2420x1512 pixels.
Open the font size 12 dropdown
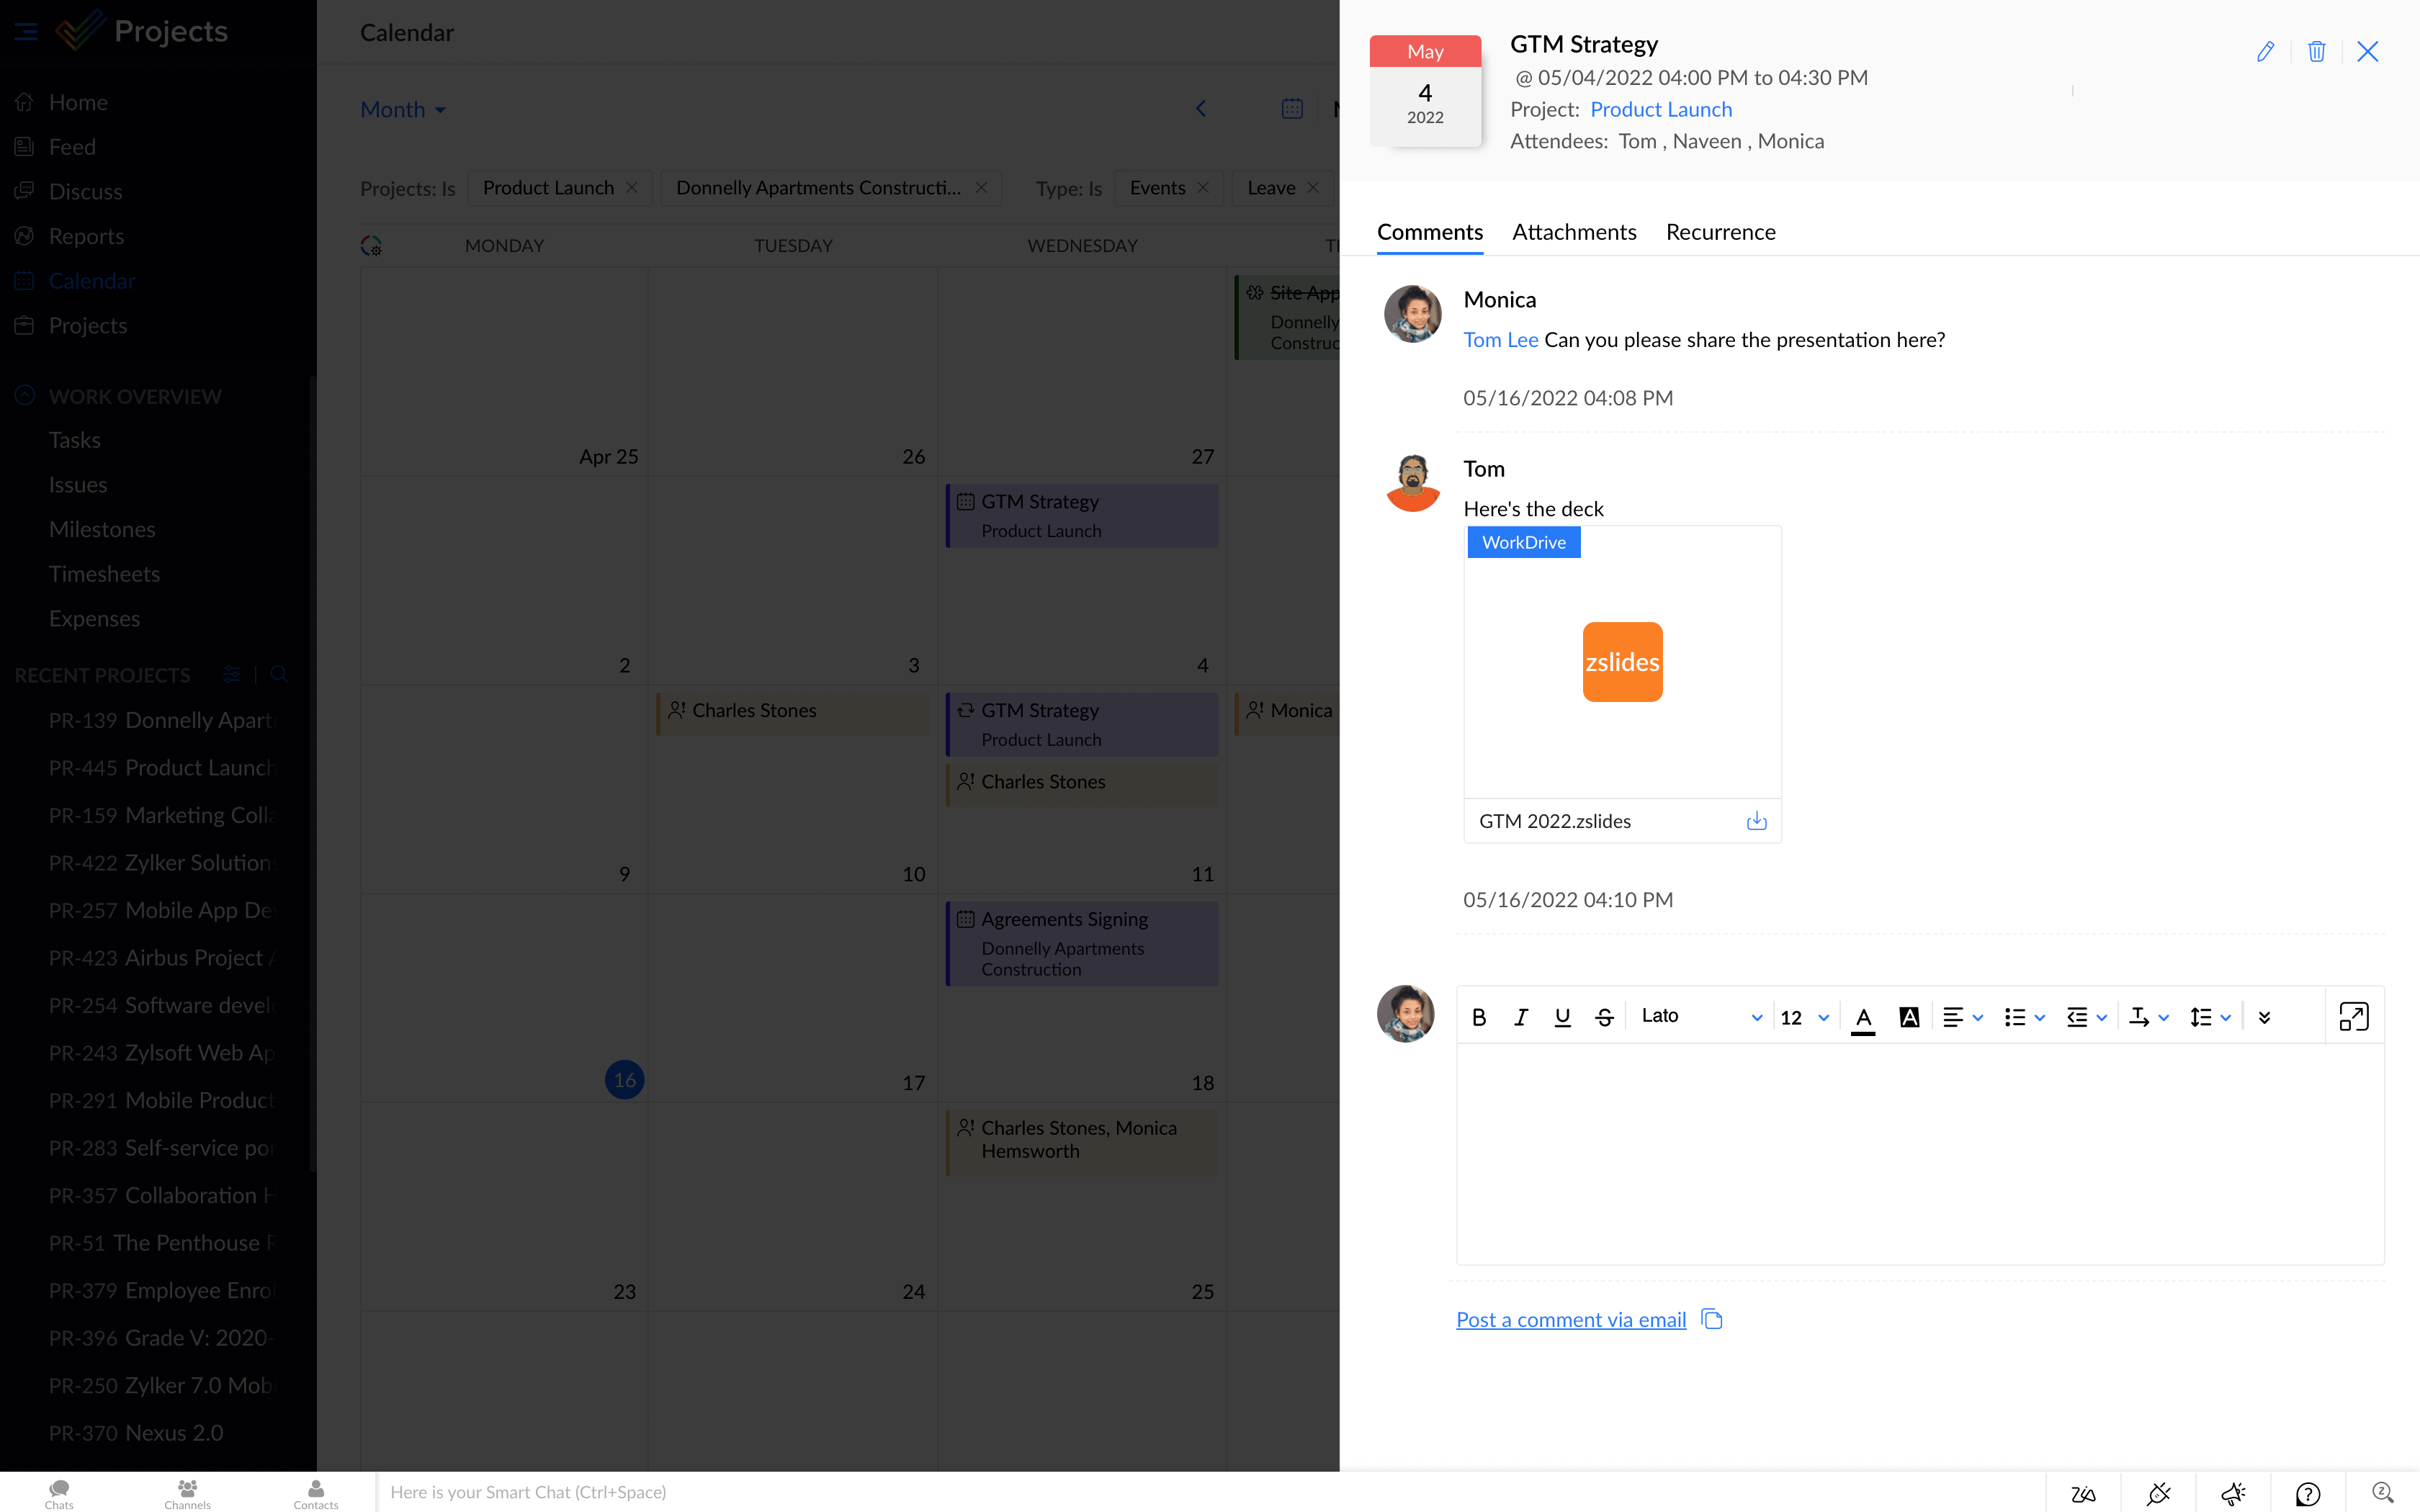tap(1804, 1017)
